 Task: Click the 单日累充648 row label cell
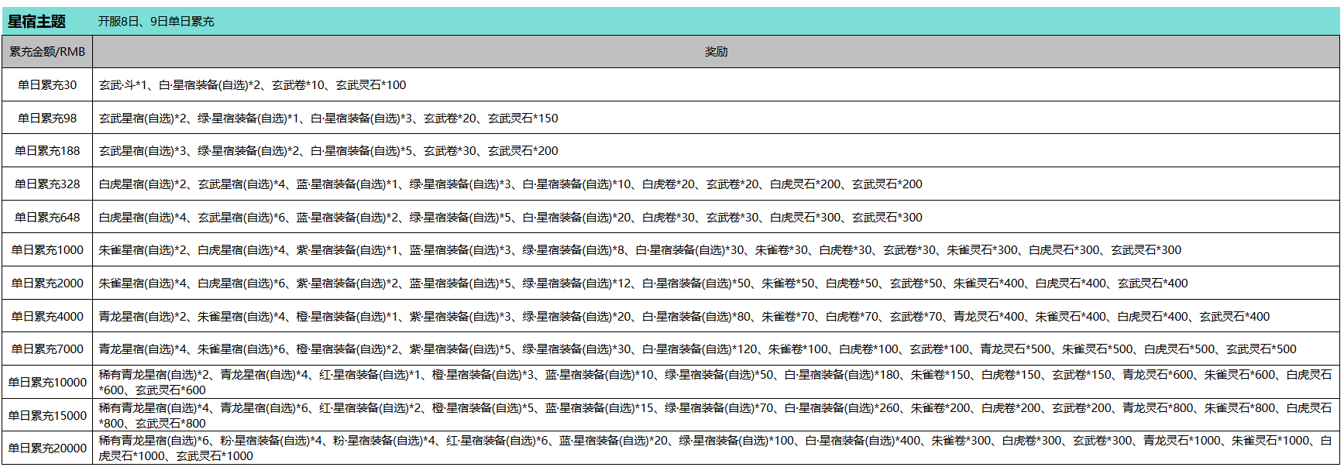[47, 218]
